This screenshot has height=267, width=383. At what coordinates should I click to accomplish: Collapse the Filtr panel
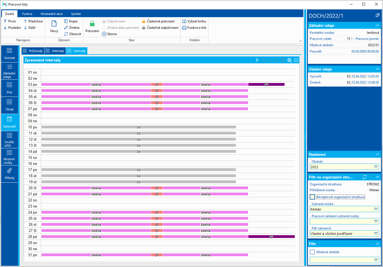tap(377, 244)
